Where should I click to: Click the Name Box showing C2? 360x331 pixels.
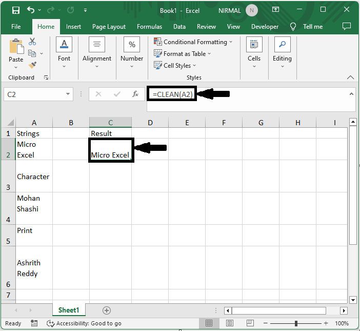34,94
